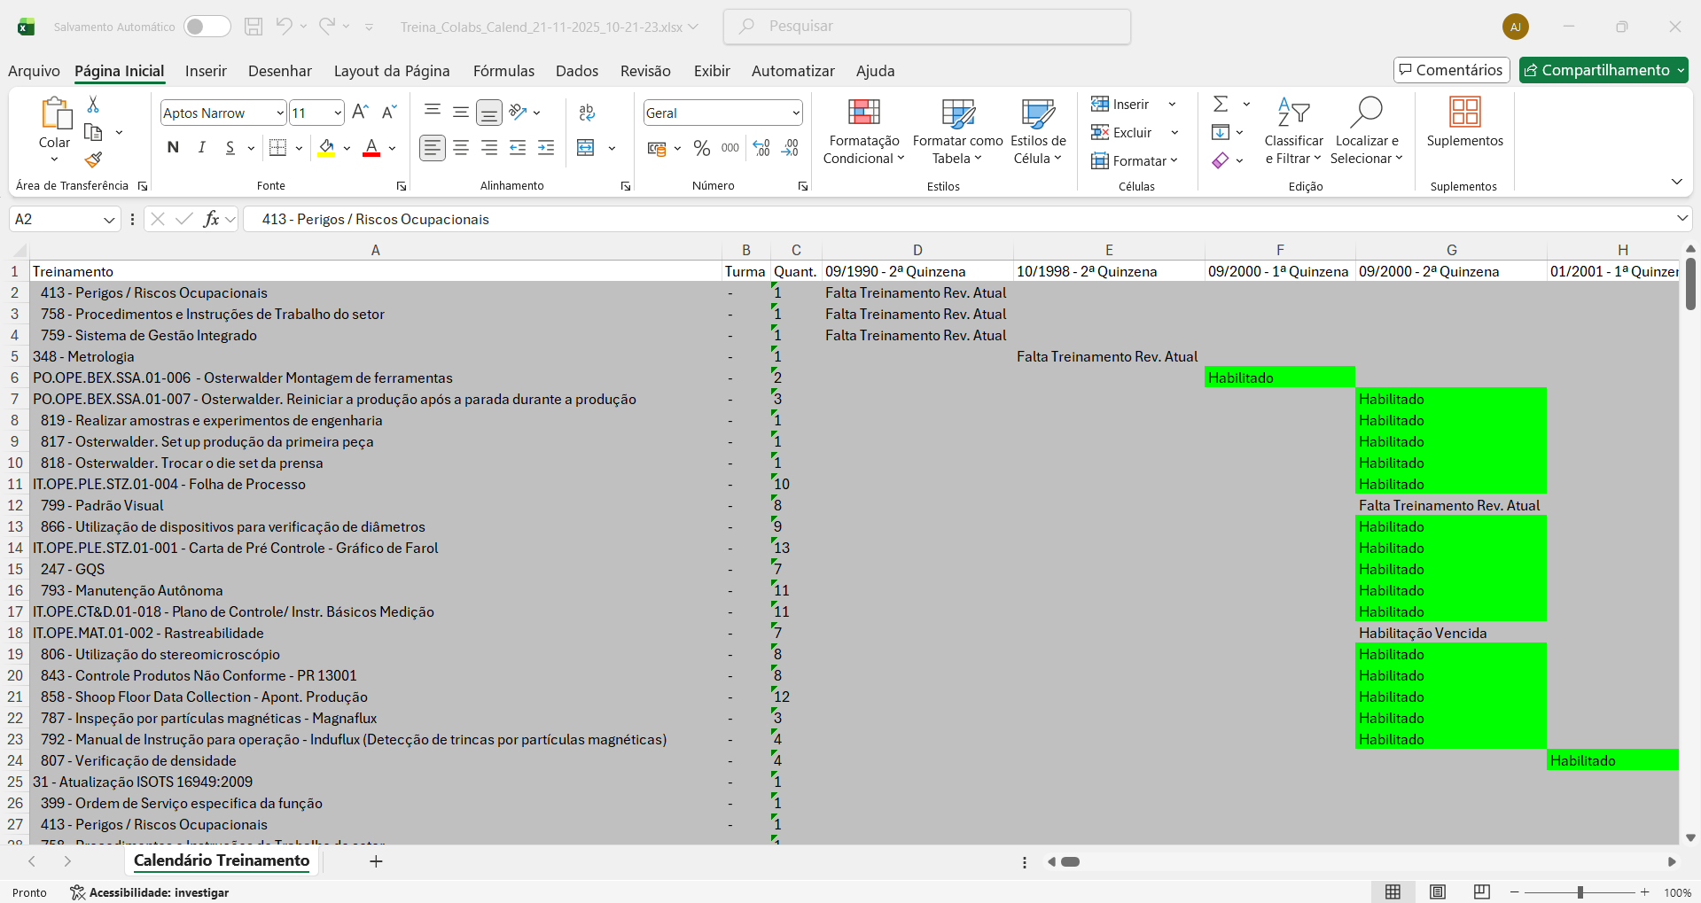Open the Comentários pane button
This screenshot has width=1701, height=903.
pyautogui.click(x=1450, y=70)
